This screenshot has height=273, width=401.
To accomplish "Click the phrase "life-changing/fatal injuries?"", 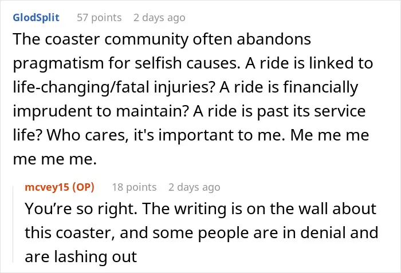I will click(113, 87).
